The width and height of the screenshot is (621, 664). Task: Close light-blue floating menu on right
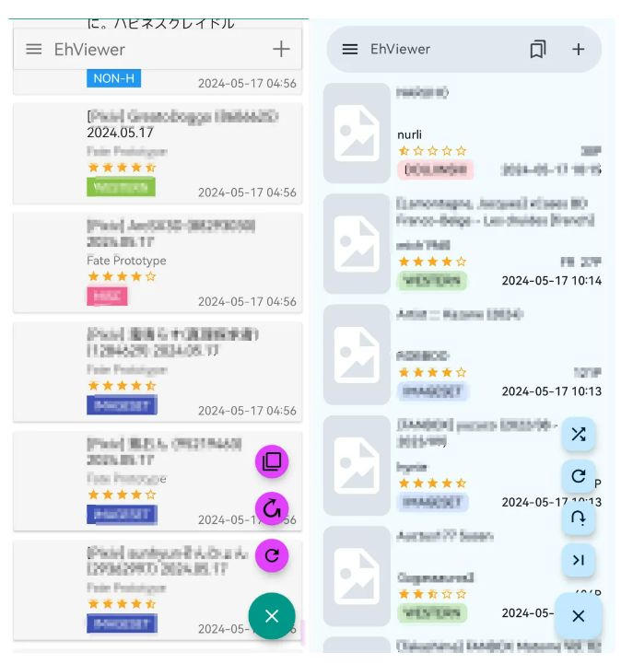pos(579,616)
